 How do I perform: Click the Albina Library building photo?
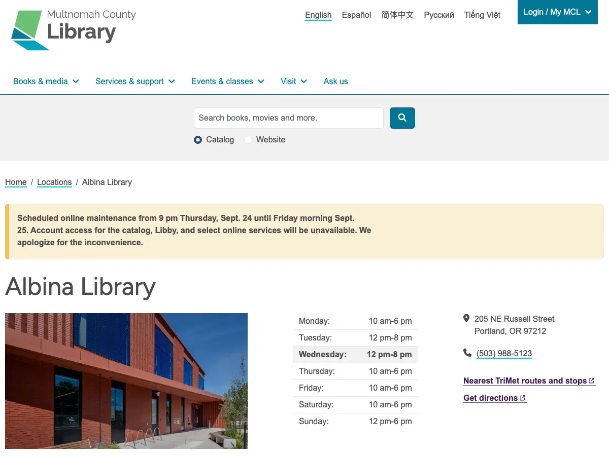126,381
